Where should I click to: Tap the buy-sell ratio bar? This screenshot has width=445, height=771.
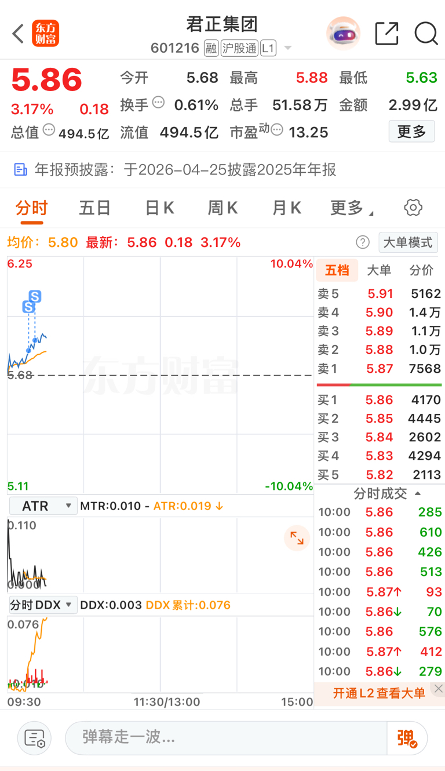point(379,384)
